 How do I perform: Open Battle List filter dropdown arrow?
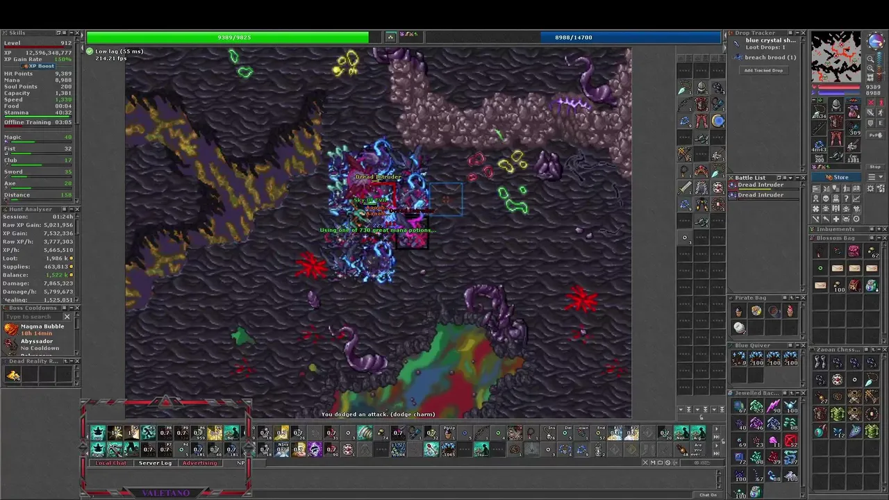tap(790, 178)
